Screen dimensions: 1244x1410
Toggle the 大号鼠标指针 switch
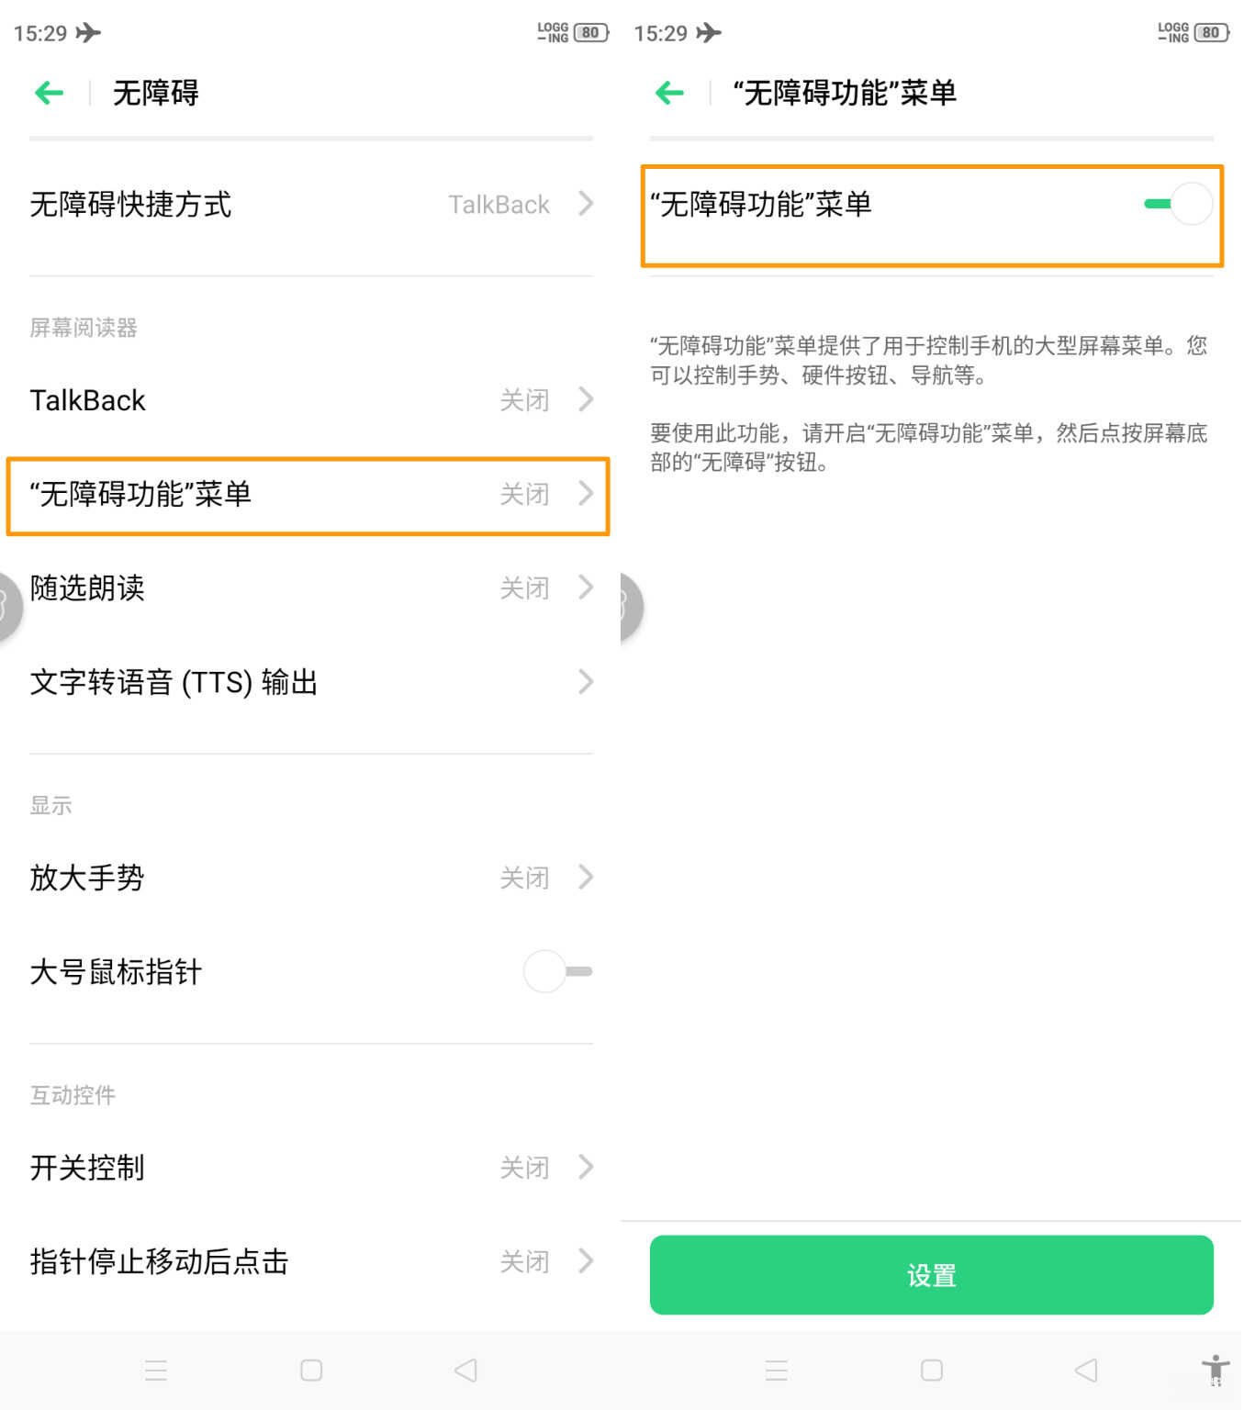coord(558,971)
